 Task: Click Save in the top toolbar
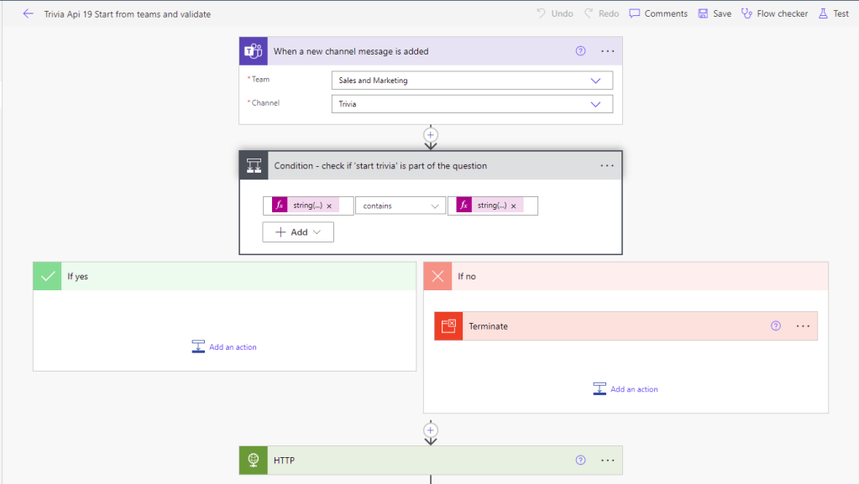tap(715, 14)
